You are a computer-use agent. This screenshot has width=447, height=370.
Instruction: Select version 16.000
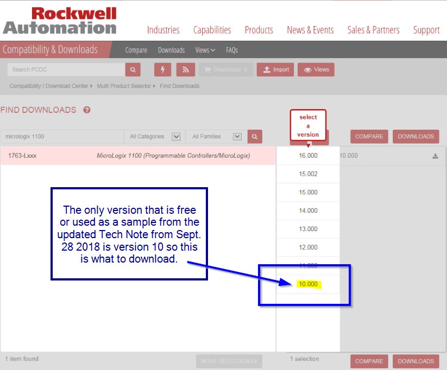pos(308,156)
